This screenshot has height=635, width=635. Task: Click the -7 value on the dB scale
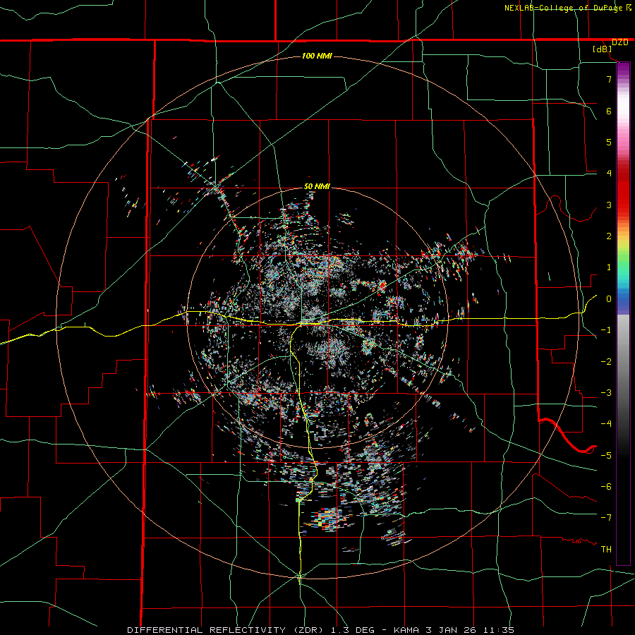(606, 518)
